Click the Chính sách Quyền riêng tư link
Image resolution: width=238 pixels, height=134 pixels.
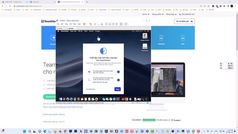54,114
